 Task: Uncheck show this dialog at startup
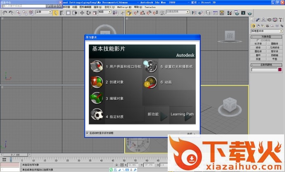tap(87, 133)
